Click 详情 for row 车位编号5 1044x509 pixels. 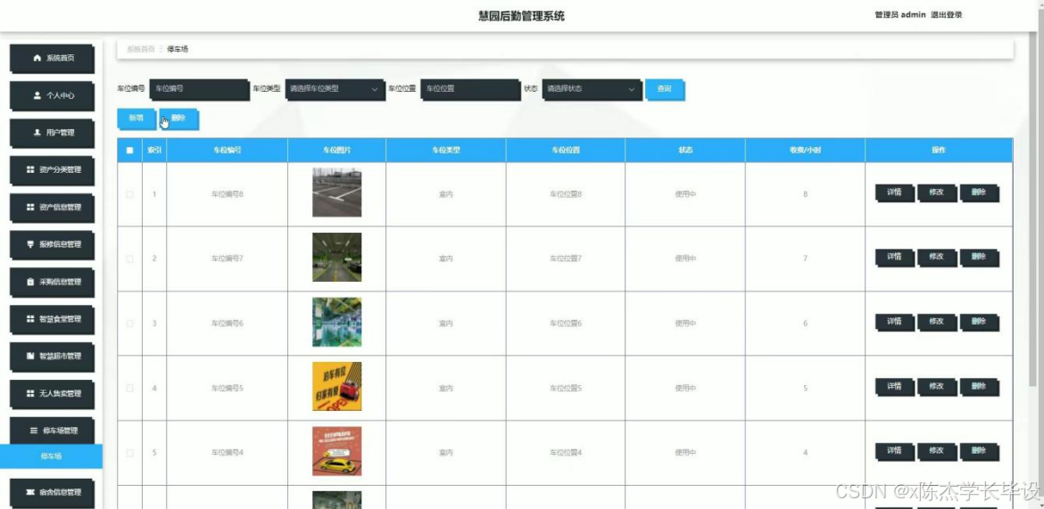894,387
